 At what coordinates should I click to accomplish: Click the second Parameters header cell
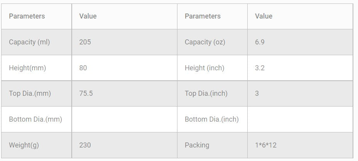click(203, 16)
